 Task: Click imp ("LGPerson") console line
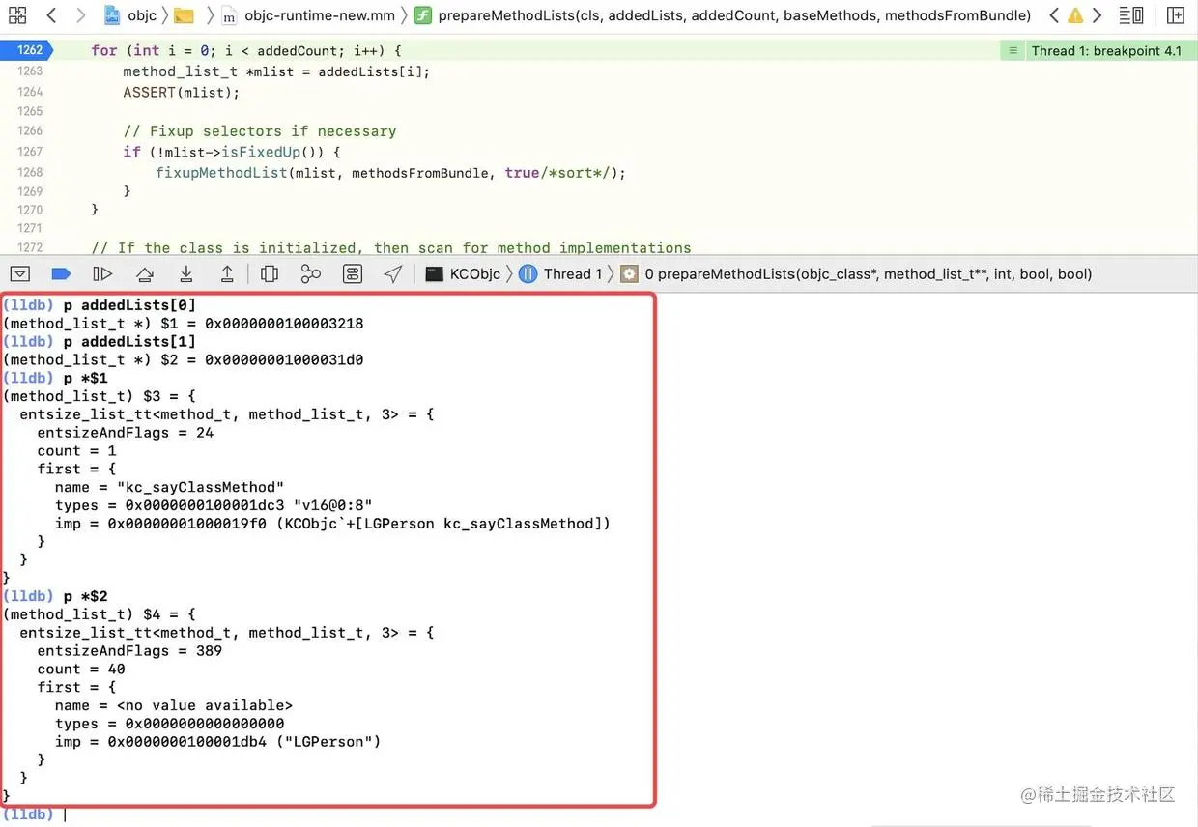(218, 743)
